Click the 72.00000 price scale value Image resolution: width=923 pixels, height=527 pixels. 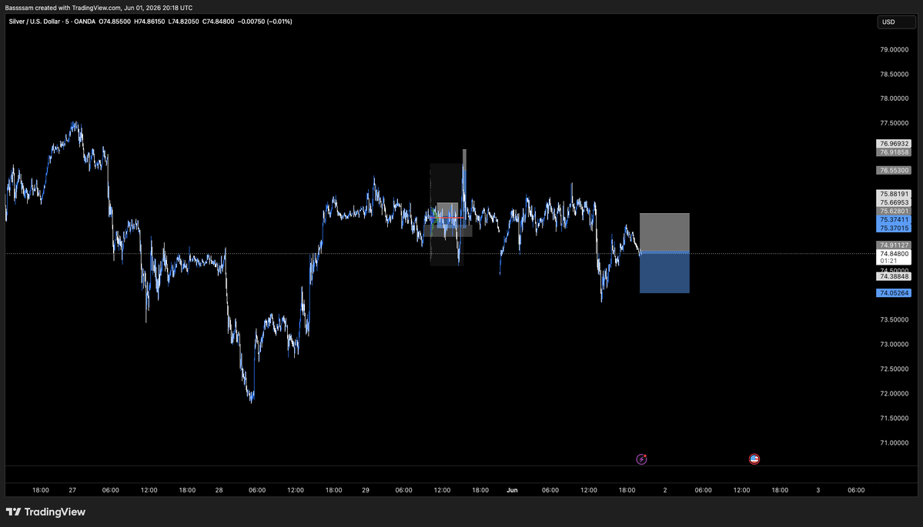894,393
